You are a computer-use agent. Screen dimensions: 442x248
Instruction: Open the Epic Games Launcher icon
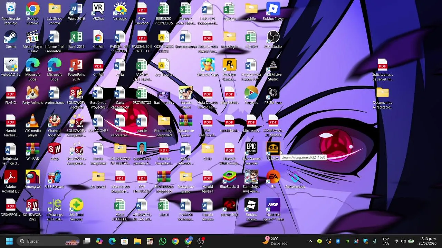point(251,154)
